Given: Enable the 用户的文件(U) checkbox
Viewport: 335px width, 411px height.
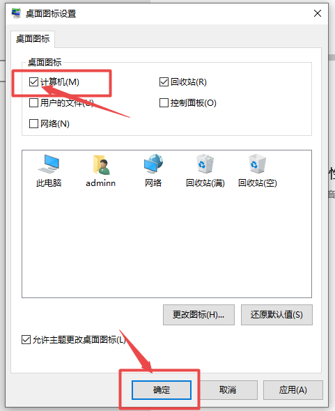Looking at the screenshot, I should [x=33, y=103].
